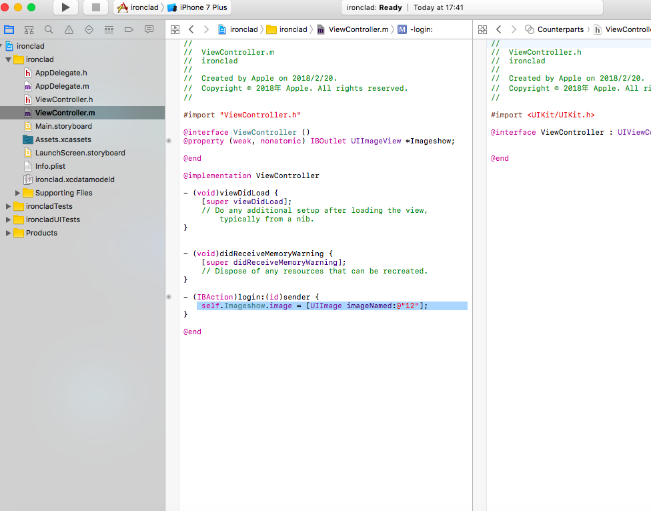651x511 pixels.
Task: Select AppDelegate.m file
Action: [x=61, y=86]
